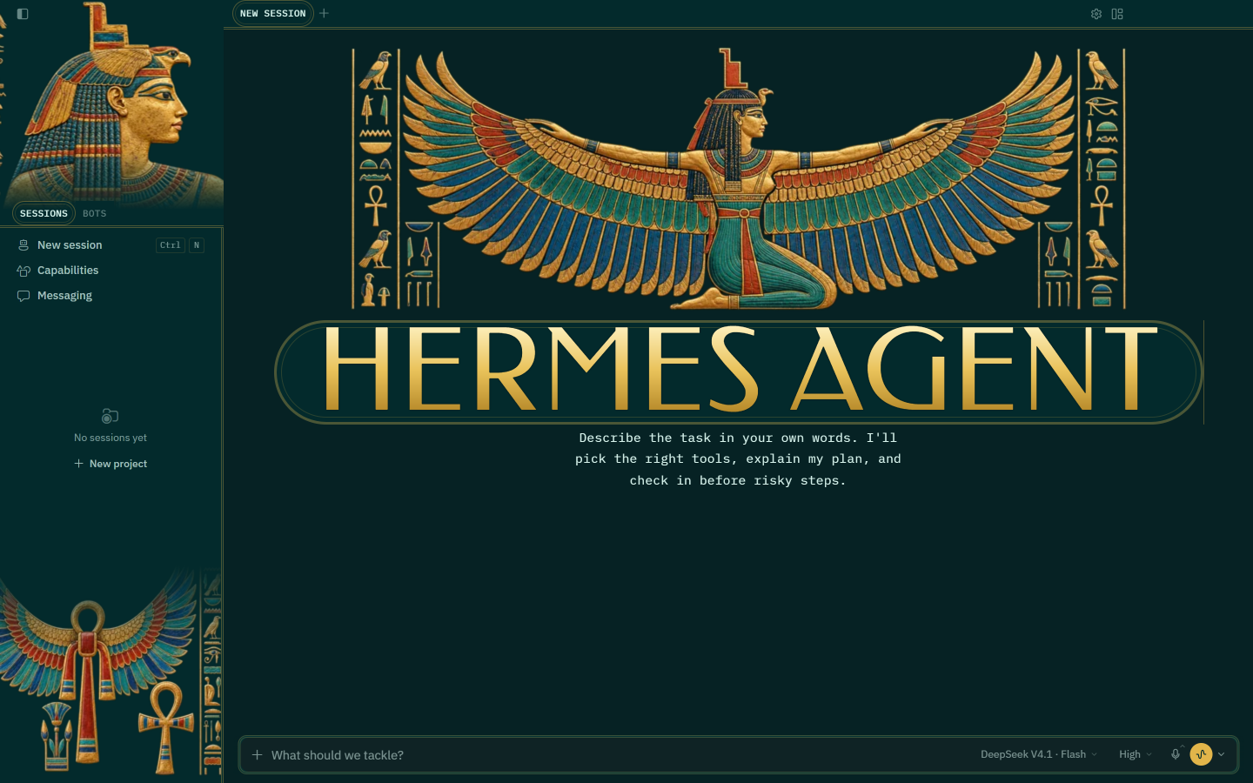Open the DeepSeek V4.1 · Flash model dropdown
This screenshot has width=1253, height=783.
[1038, 754]
